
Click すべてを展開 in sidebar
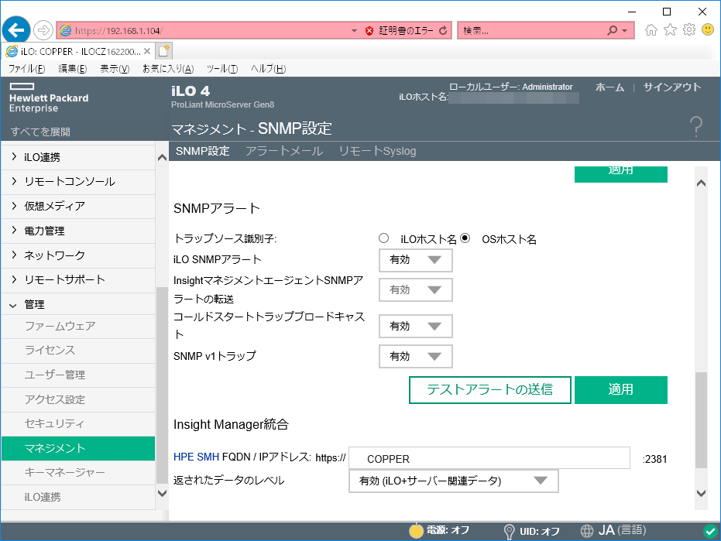tap(40, 132)
